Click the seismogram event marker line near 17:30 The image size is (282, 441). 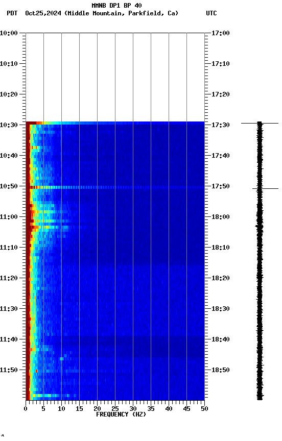point(260,123)
